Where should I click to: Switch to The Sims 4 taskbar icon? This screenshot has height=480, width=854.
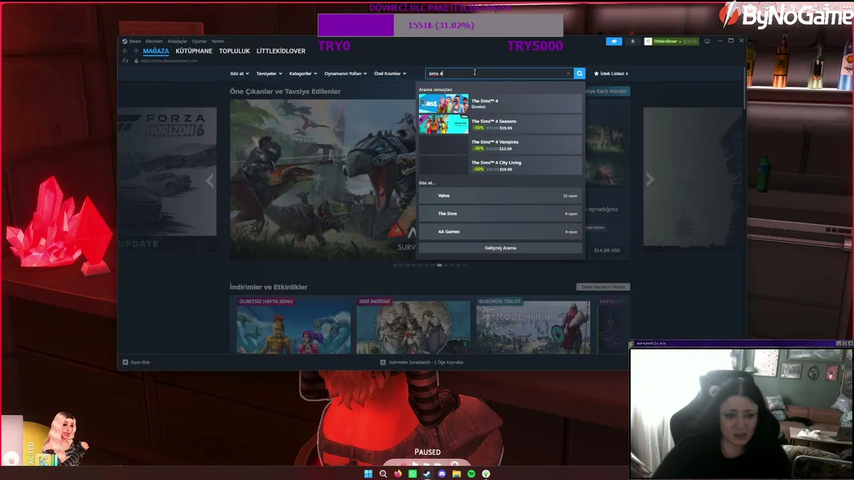486,474
